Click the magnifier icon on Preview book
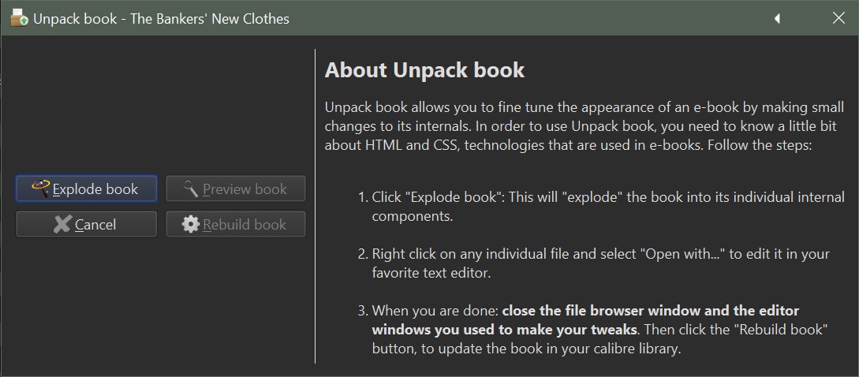Viewport: 859px width, 377px height. 190,188
